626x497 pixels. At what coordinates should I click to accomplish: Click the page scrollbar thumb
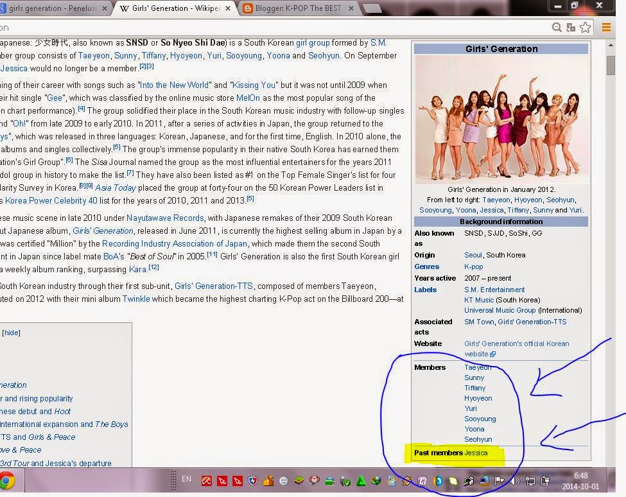611,65
